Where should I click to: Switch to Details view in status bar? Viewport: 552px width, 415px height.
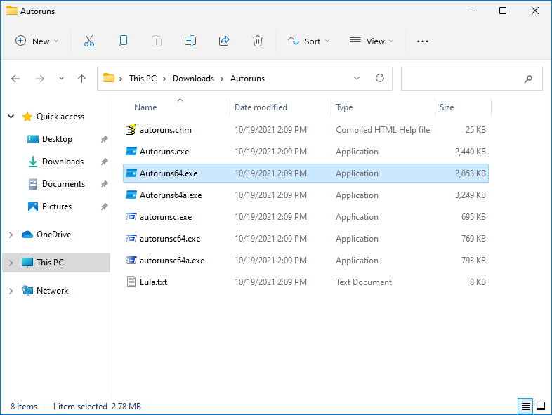point(525,406)
